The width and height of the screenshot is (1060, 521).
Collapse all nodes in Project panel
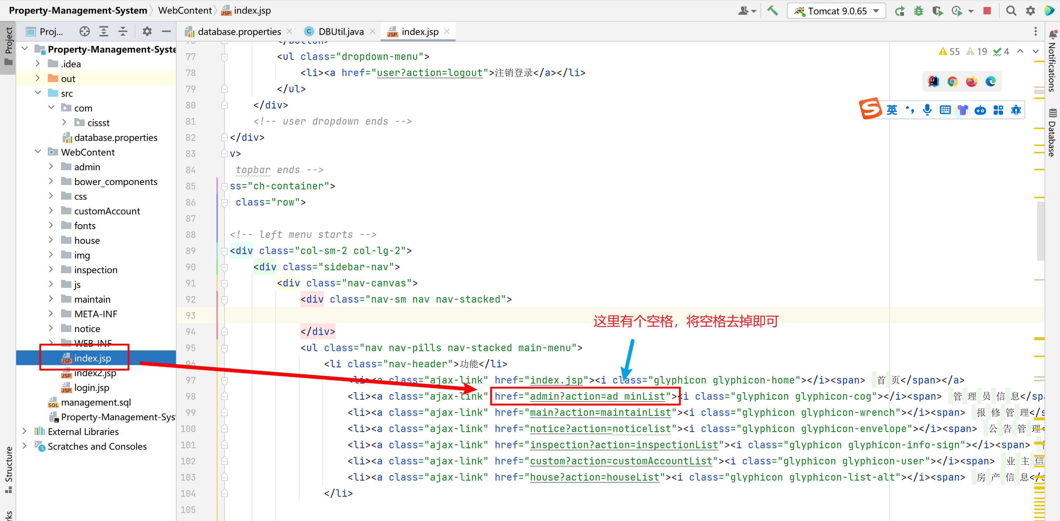tap(123, 32)
